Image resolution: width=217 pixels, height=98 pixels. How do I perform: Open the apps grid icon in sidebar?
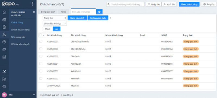4,79
